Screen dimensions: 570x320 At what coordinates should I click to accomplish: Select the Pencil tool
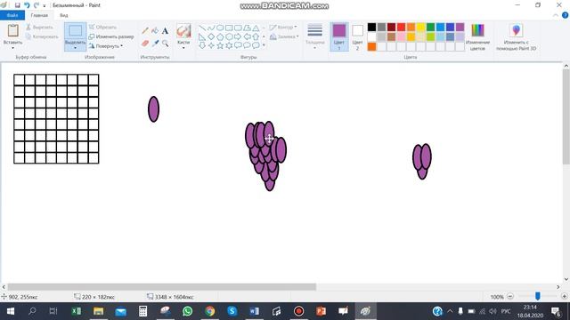[145, 31]
